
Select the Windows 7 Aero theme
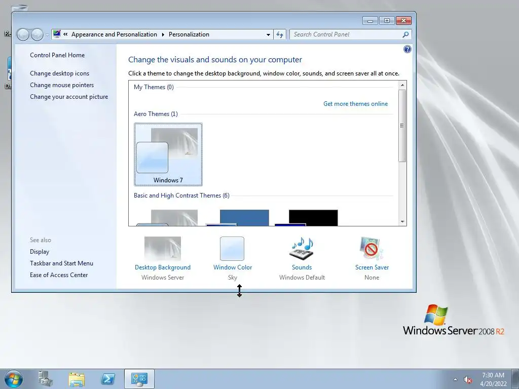[x=168, y=154]
